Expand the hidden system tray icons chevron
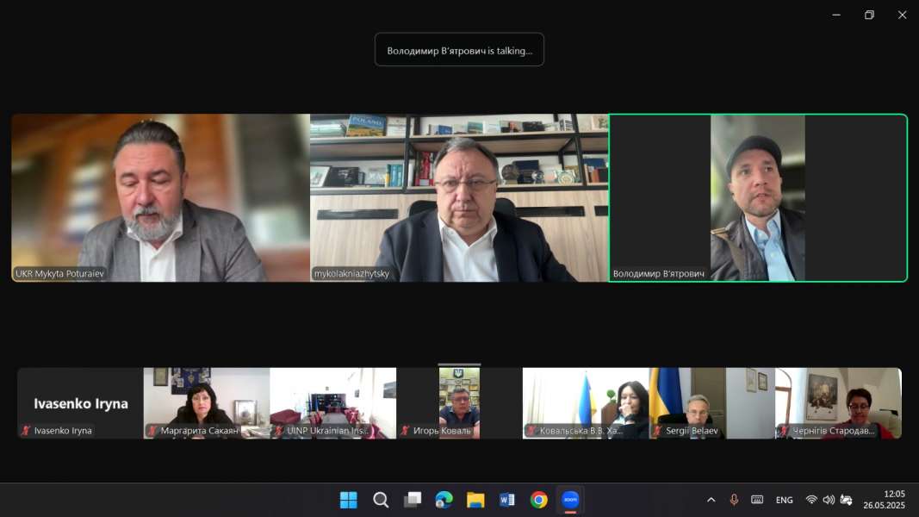This screenshot has height=517, width=919. click(711, 500)
